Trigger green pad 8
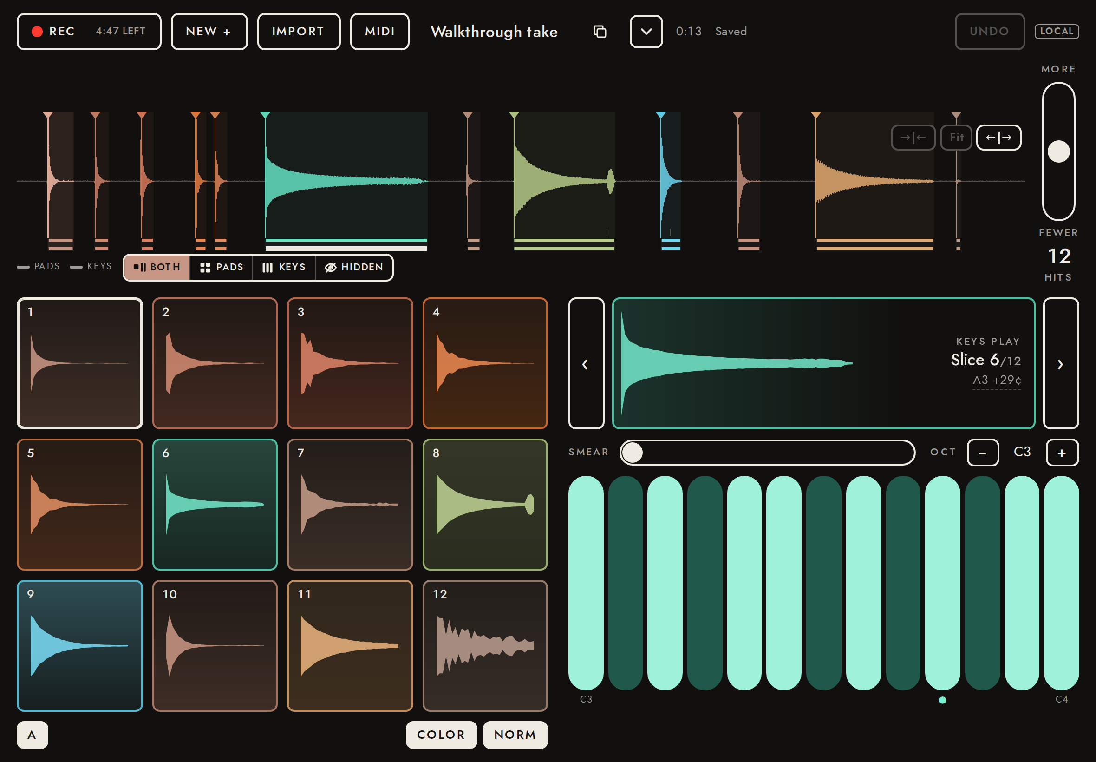The image size is (1096, 762). point(485,505)
